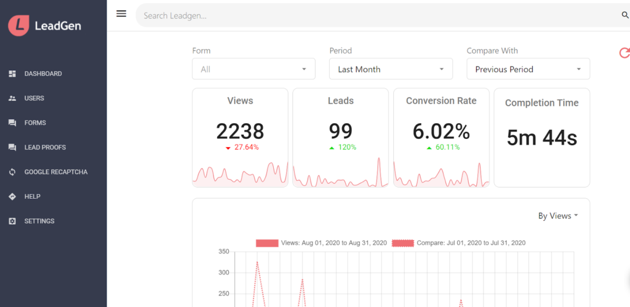Image resolution: width=630 pixels, height=307 pixels.
Task: Click the Views sparkline chart
Action: point(241,173)
